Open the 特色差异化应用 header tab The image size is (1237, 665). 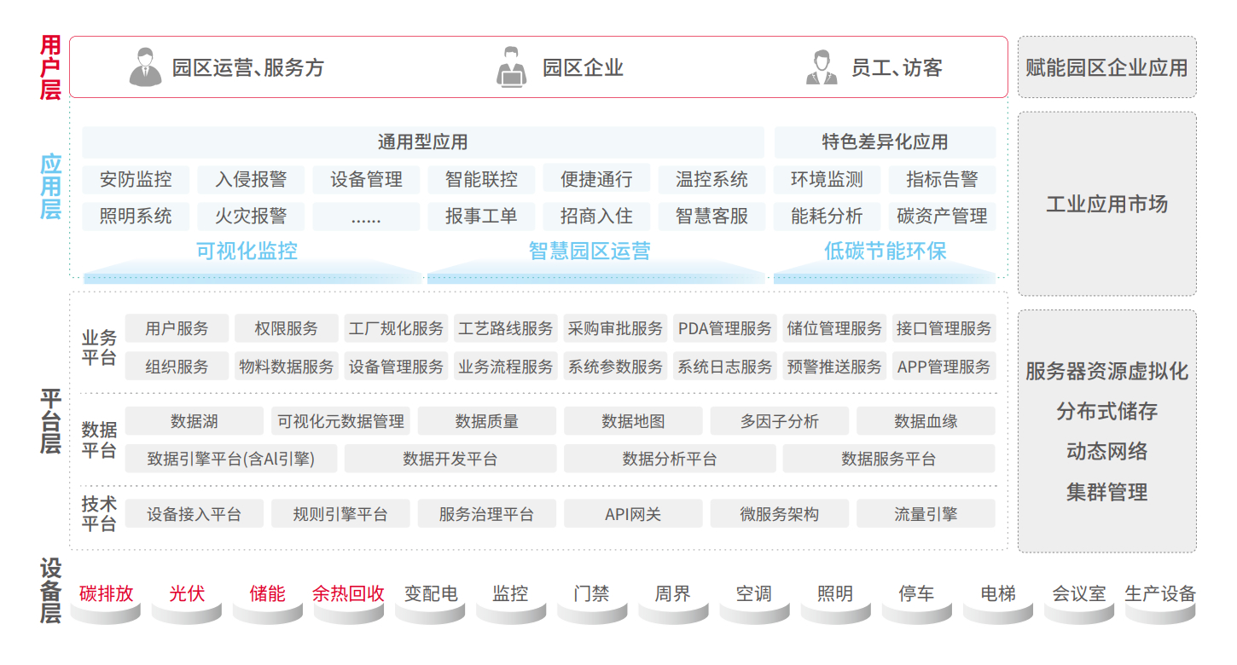[x=885, y=142]
